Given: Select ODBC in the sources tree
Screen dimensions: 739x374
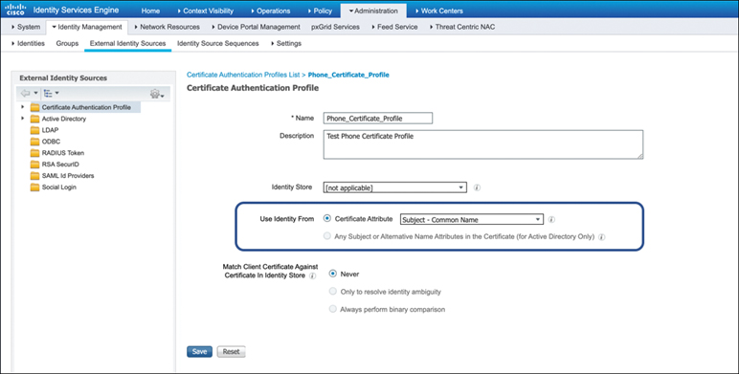Looking at the screenshot, I should pos(51,142).
